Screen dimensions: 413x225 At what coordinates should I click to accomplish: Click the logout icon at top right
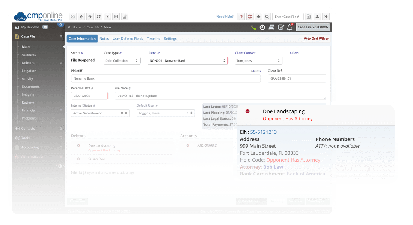click(x=325, y=16)
